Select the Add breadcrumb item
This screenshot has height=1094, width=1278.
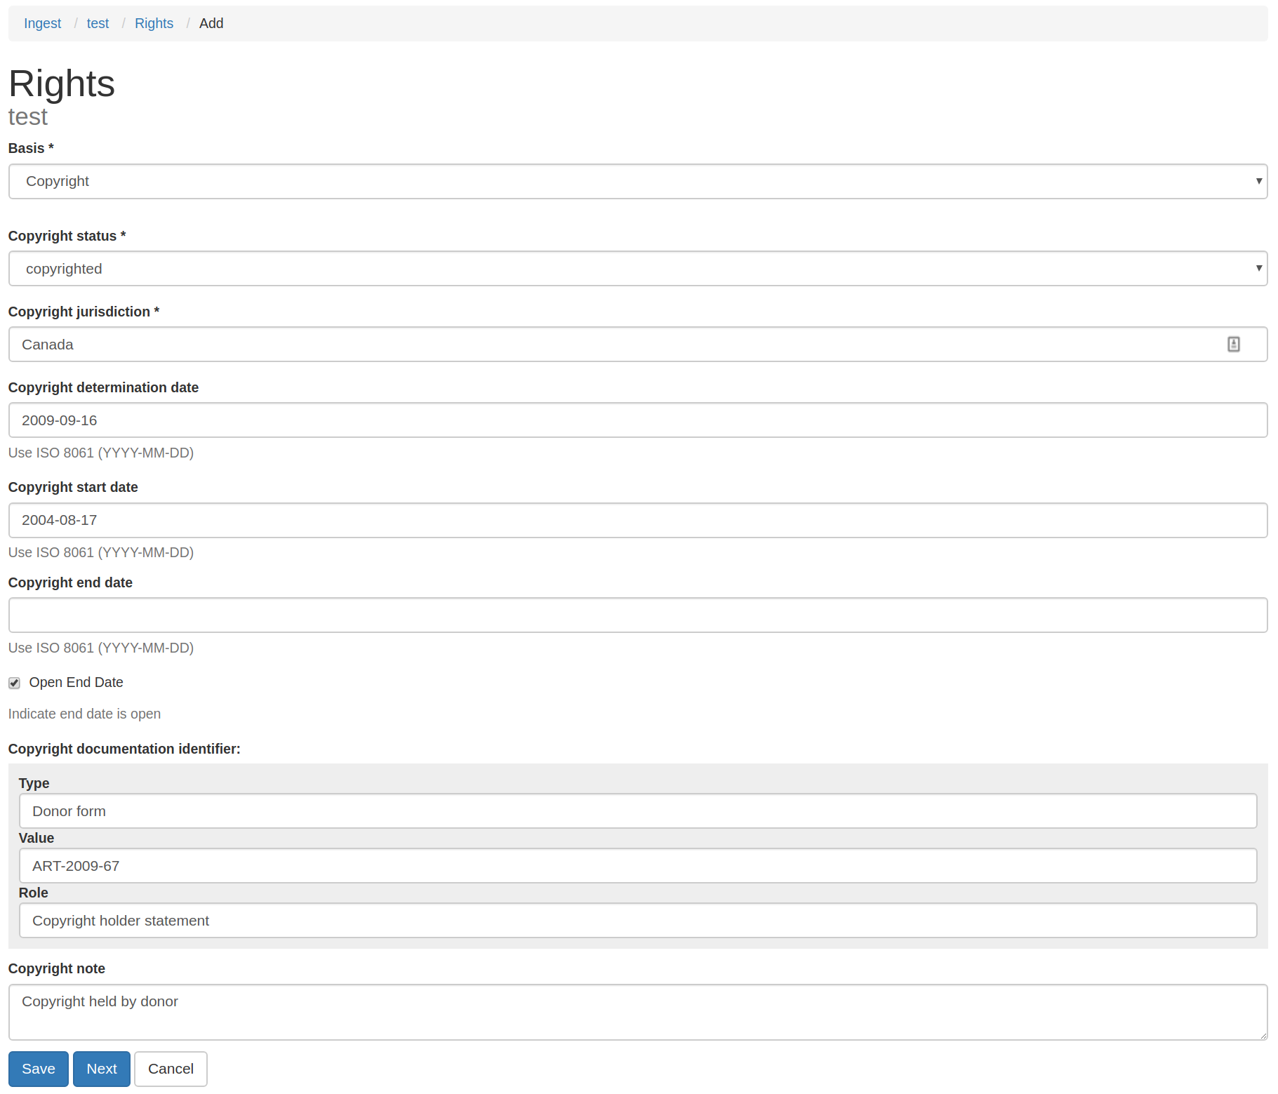(211, 23)
